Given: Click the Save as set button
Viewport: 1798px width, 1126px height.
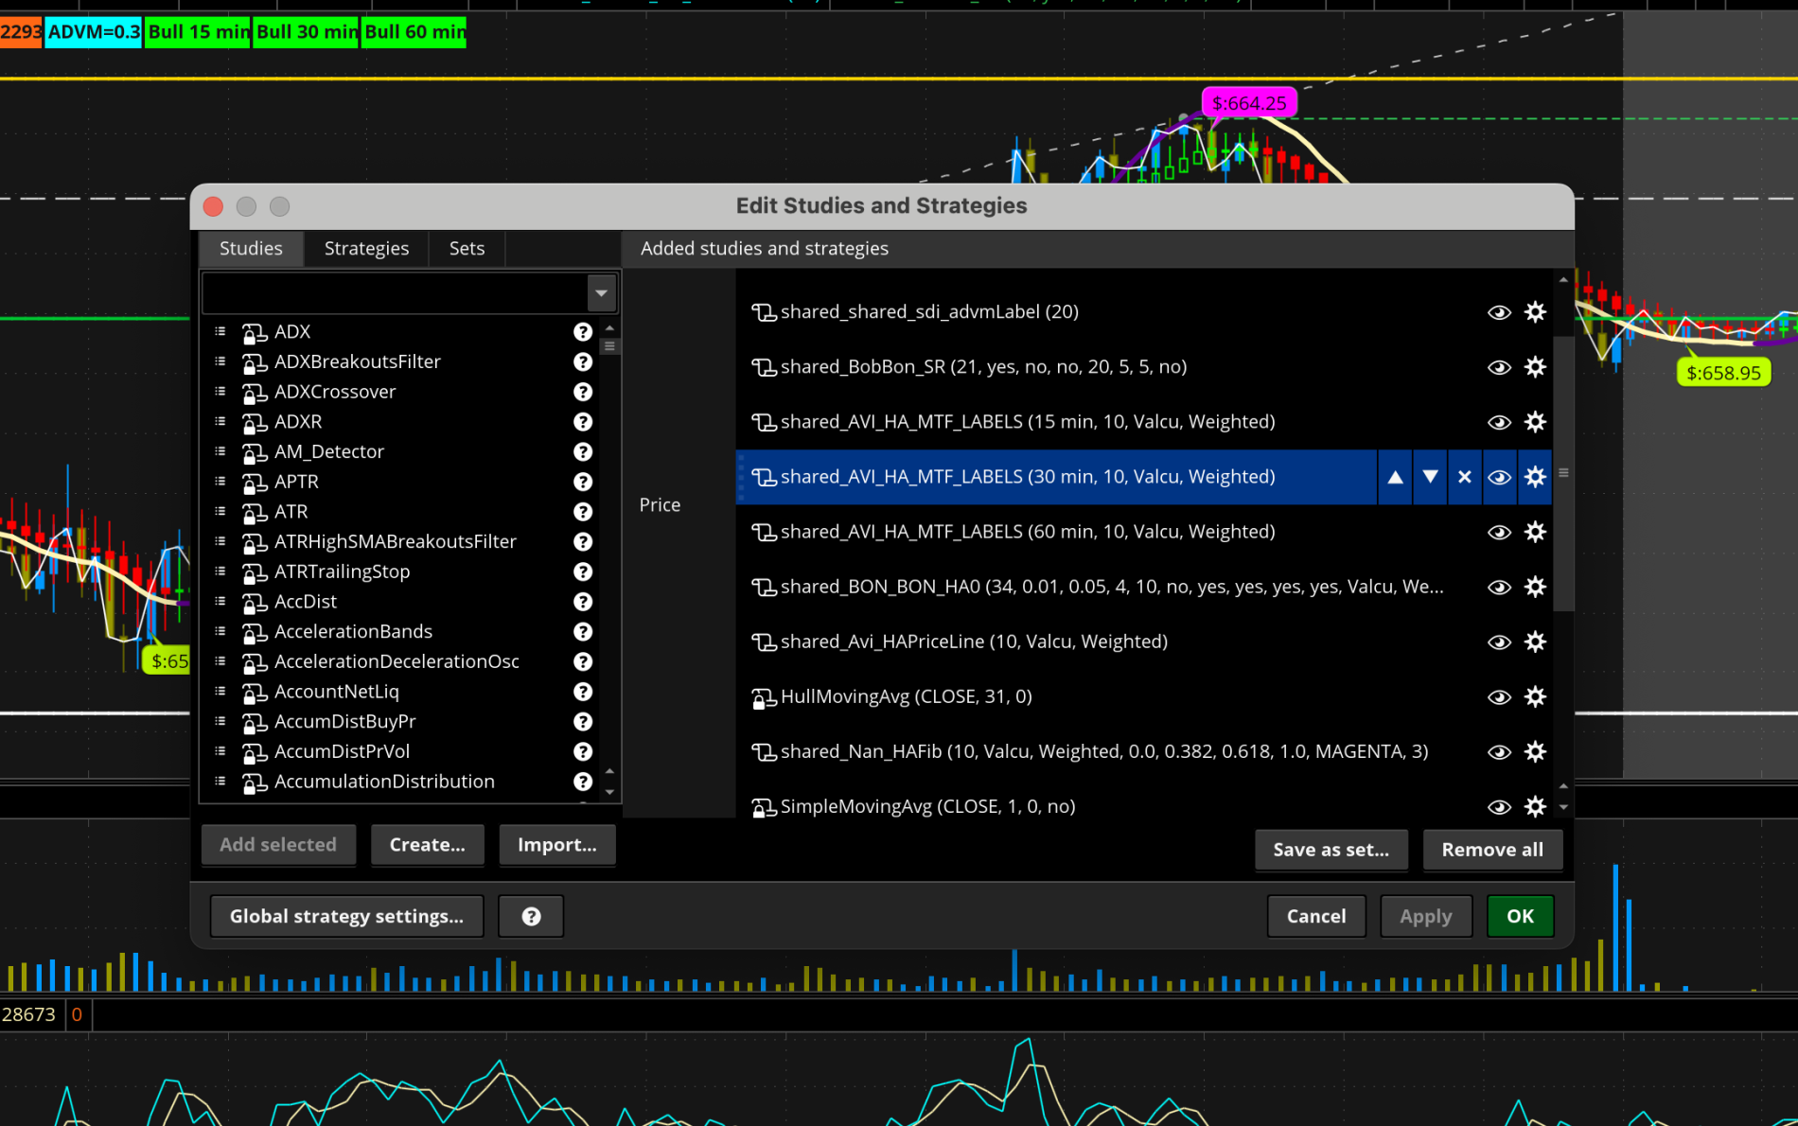Looking at the screenshot, I should point(1331,850).
